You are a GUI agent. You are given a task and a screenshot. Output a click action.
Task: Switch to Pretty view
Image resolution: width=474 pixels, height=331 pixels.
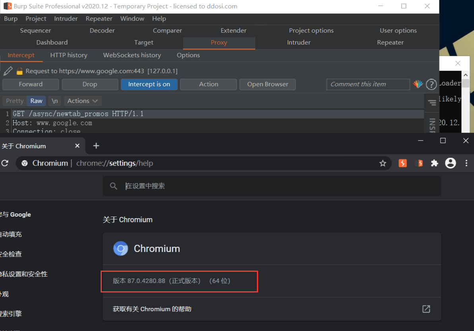[15, 101]
